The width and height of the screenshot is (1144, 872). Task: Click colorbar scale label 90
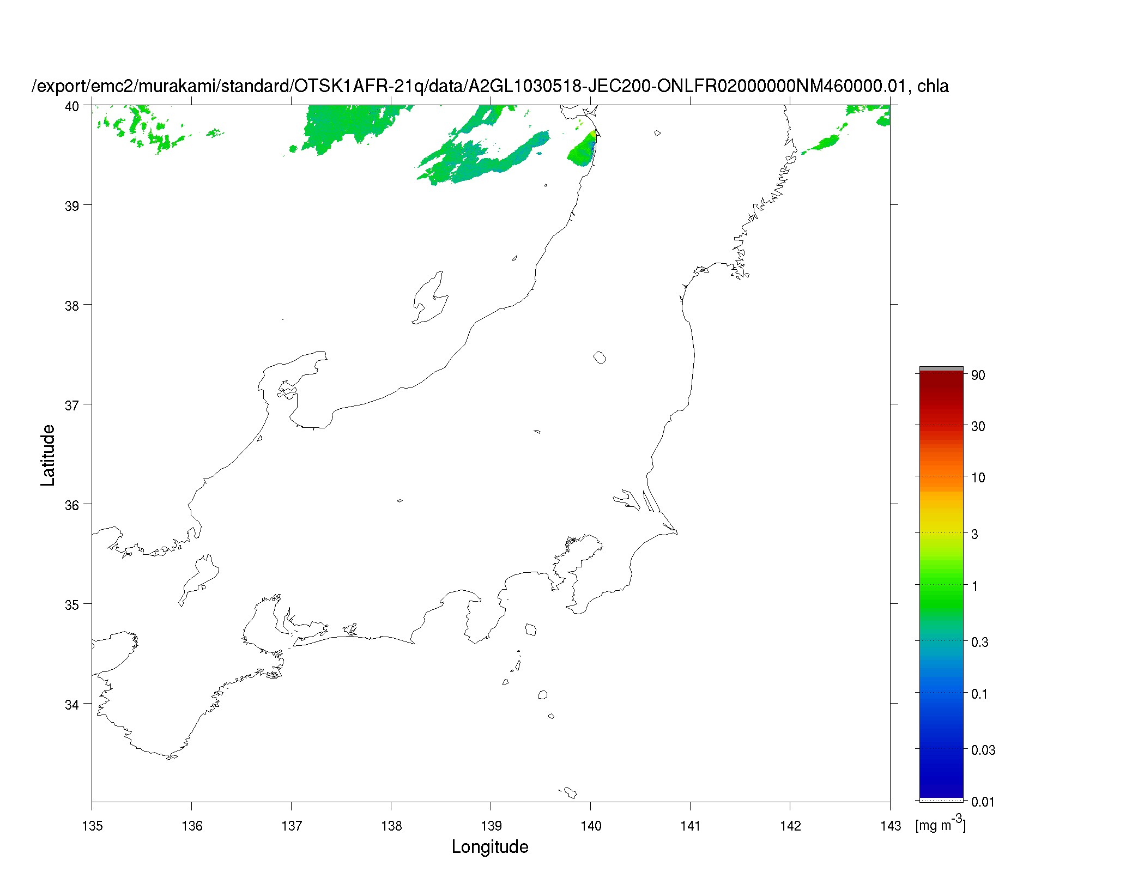978,375
